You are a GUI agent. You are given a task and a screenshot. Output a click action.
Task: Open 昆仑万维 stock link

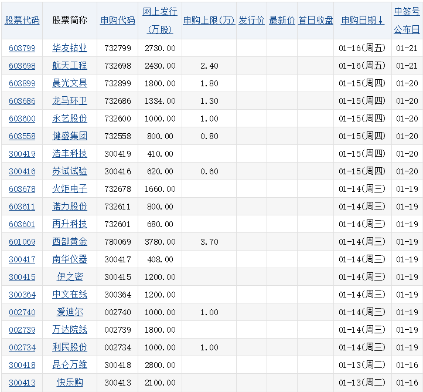pos(70,365)
